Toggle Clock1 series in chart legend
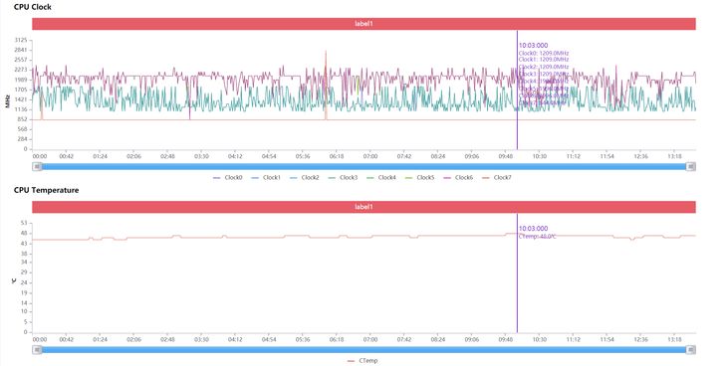727x366 pixels. coord(266,177)
